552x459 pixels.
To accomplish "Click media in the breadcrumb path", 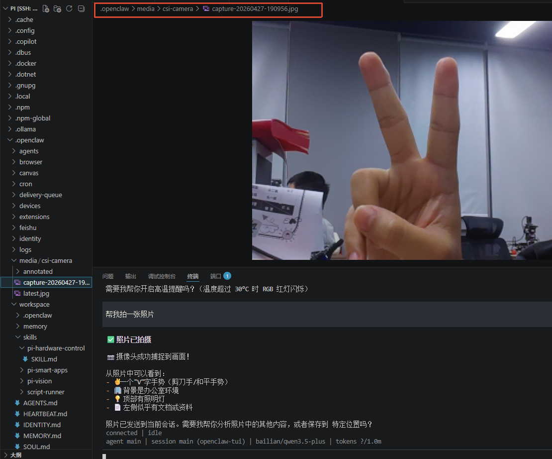I will click(x=146, y=9).
